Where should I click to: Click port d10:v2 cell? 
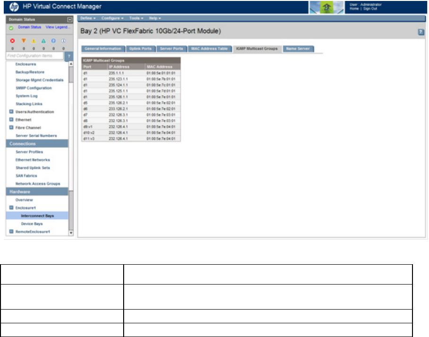[x=89, y=133]
